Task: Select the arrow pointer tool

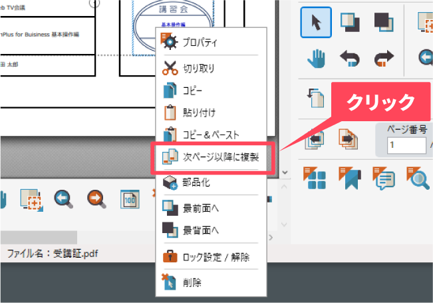Action: tap(317, 23)
